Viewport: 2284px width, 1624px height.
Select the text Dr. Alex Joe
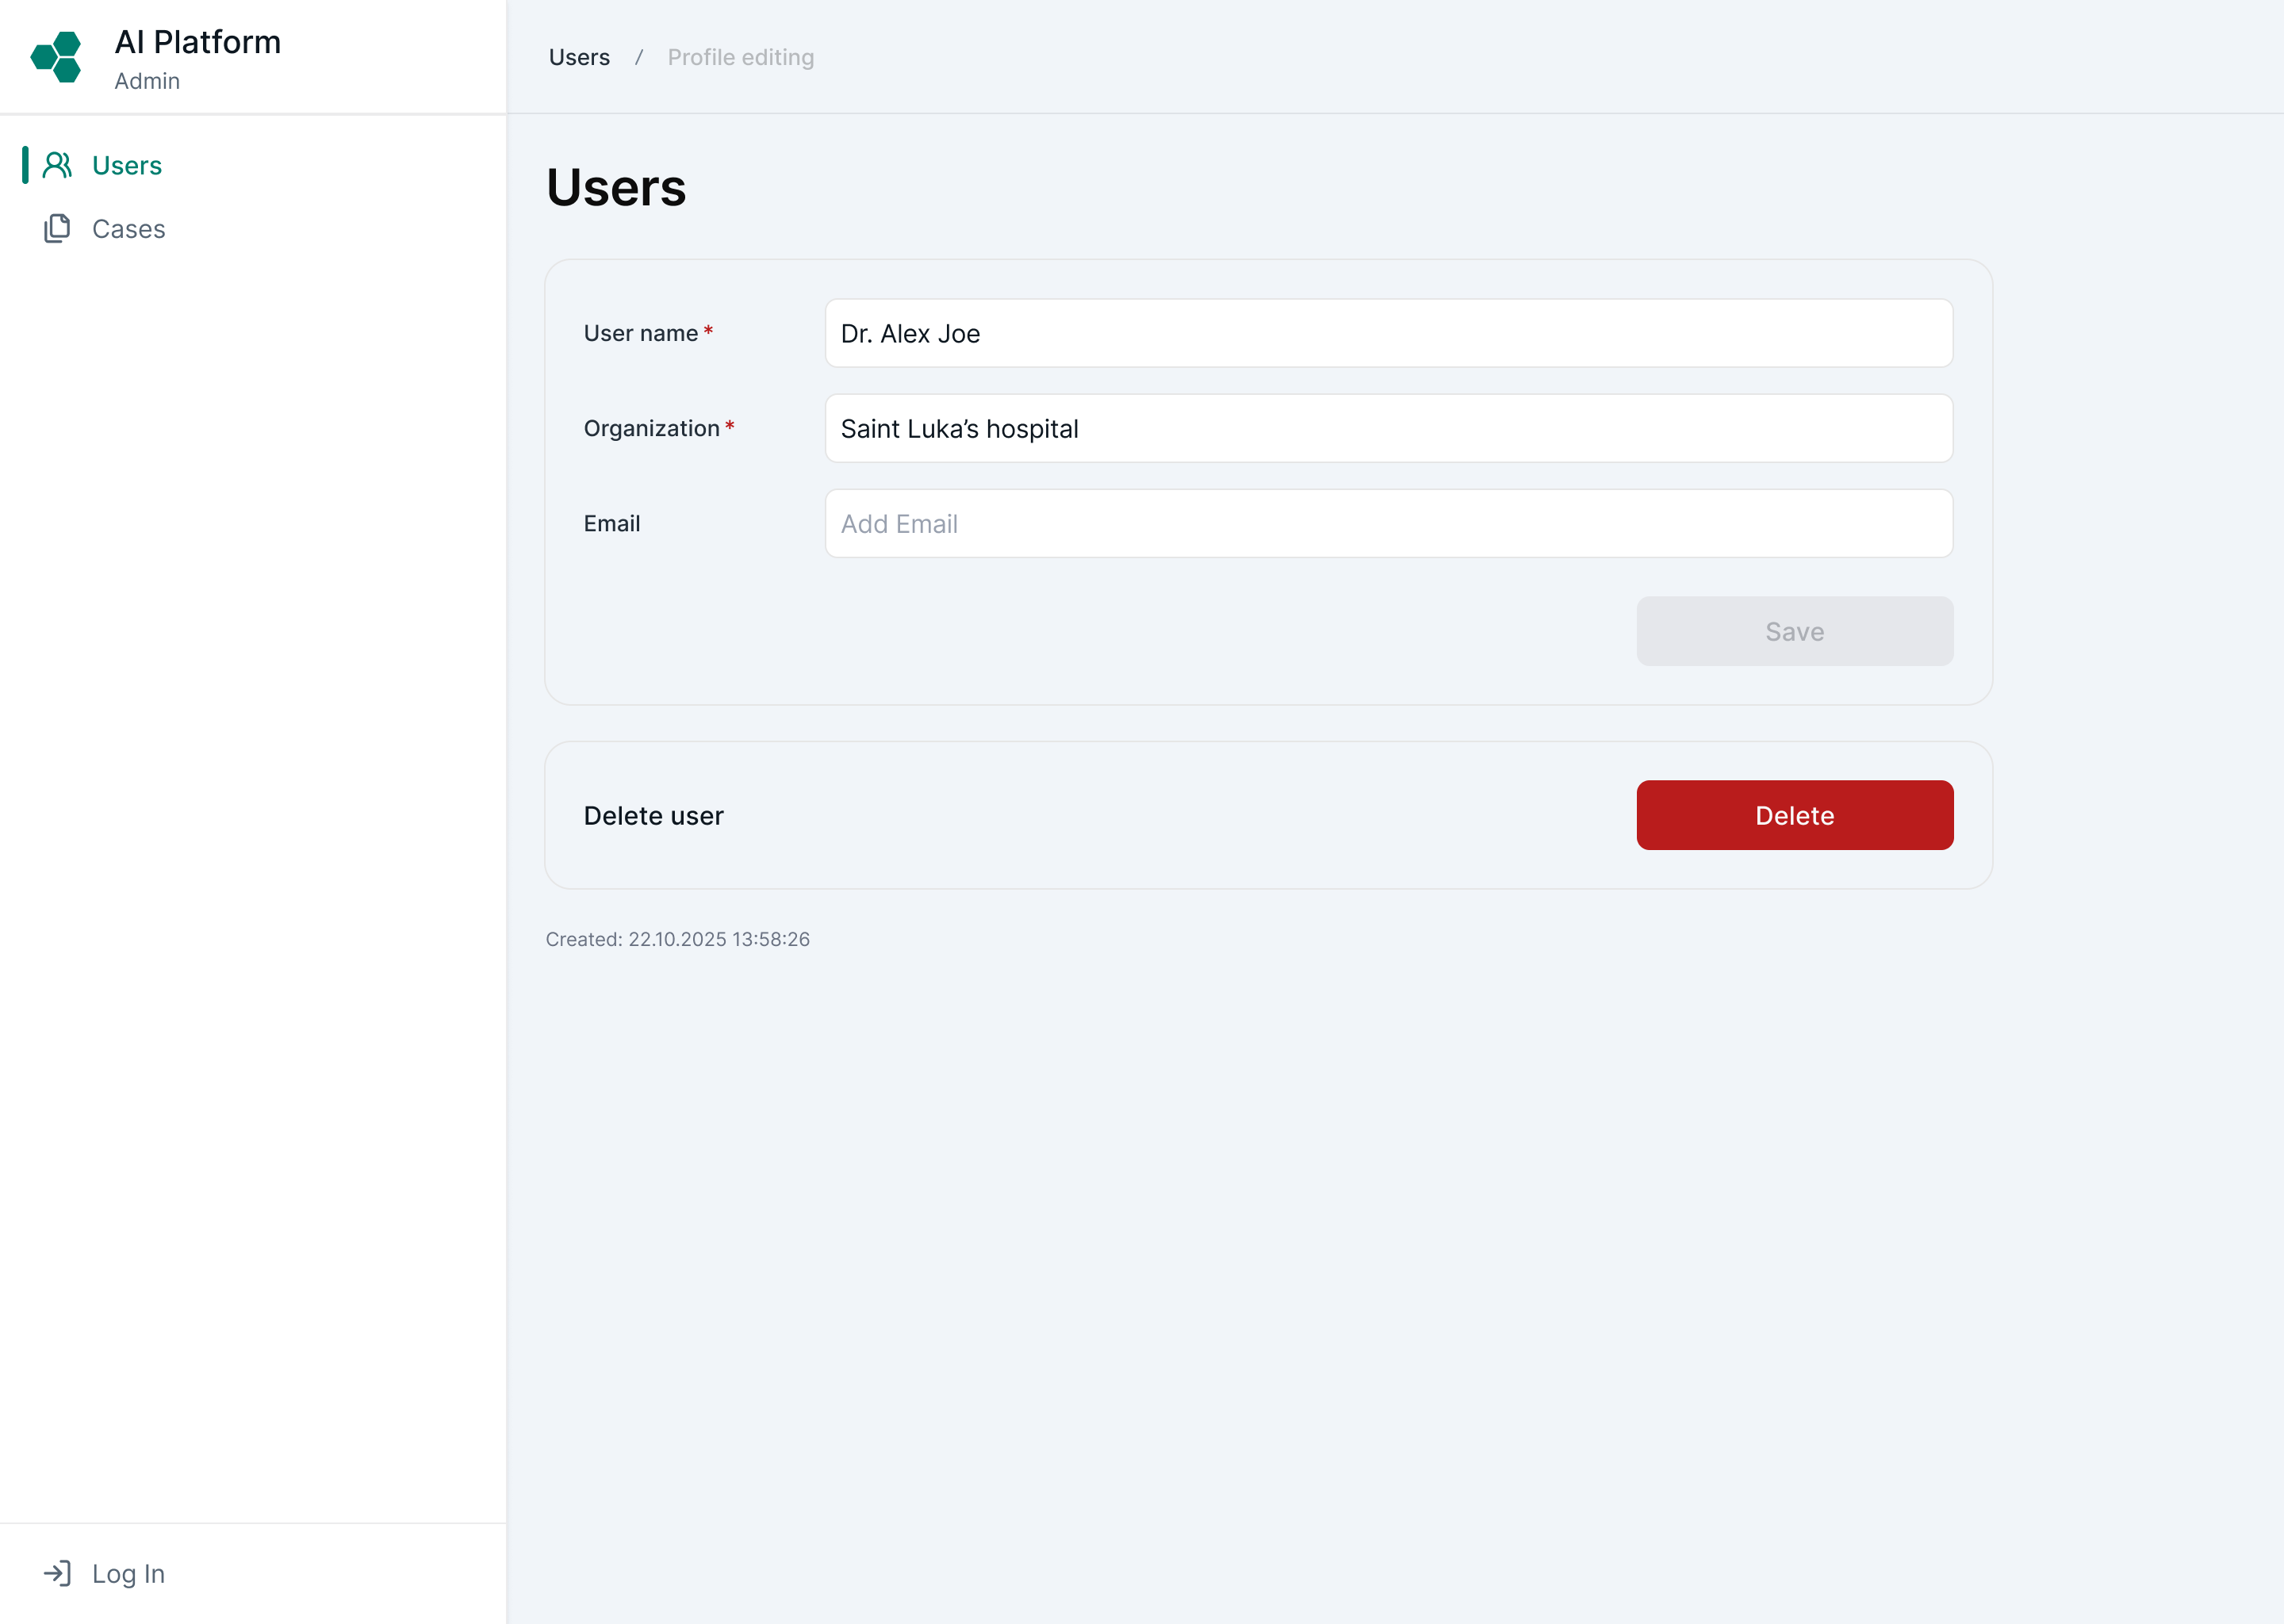[908, 334]
